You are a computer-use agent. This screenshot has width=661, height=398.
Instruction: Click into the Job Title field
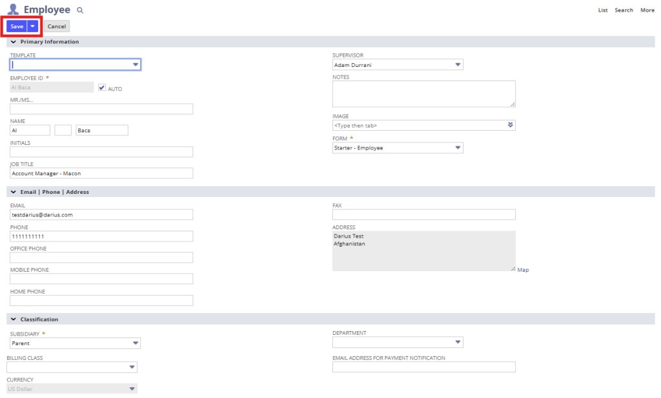pos(101,173)
